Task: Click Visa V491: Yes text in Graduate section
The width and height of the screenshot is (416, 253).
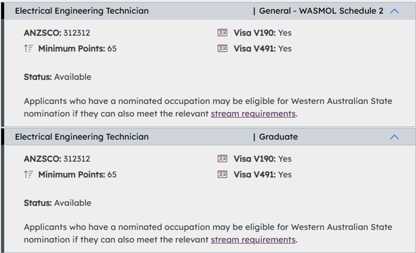Action: (263, 175)
